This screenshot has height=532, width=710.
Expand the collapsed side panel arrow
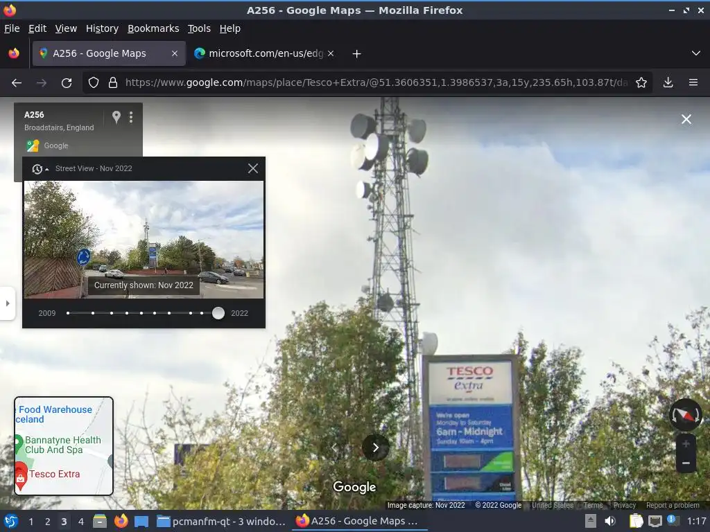coord(7,303)
